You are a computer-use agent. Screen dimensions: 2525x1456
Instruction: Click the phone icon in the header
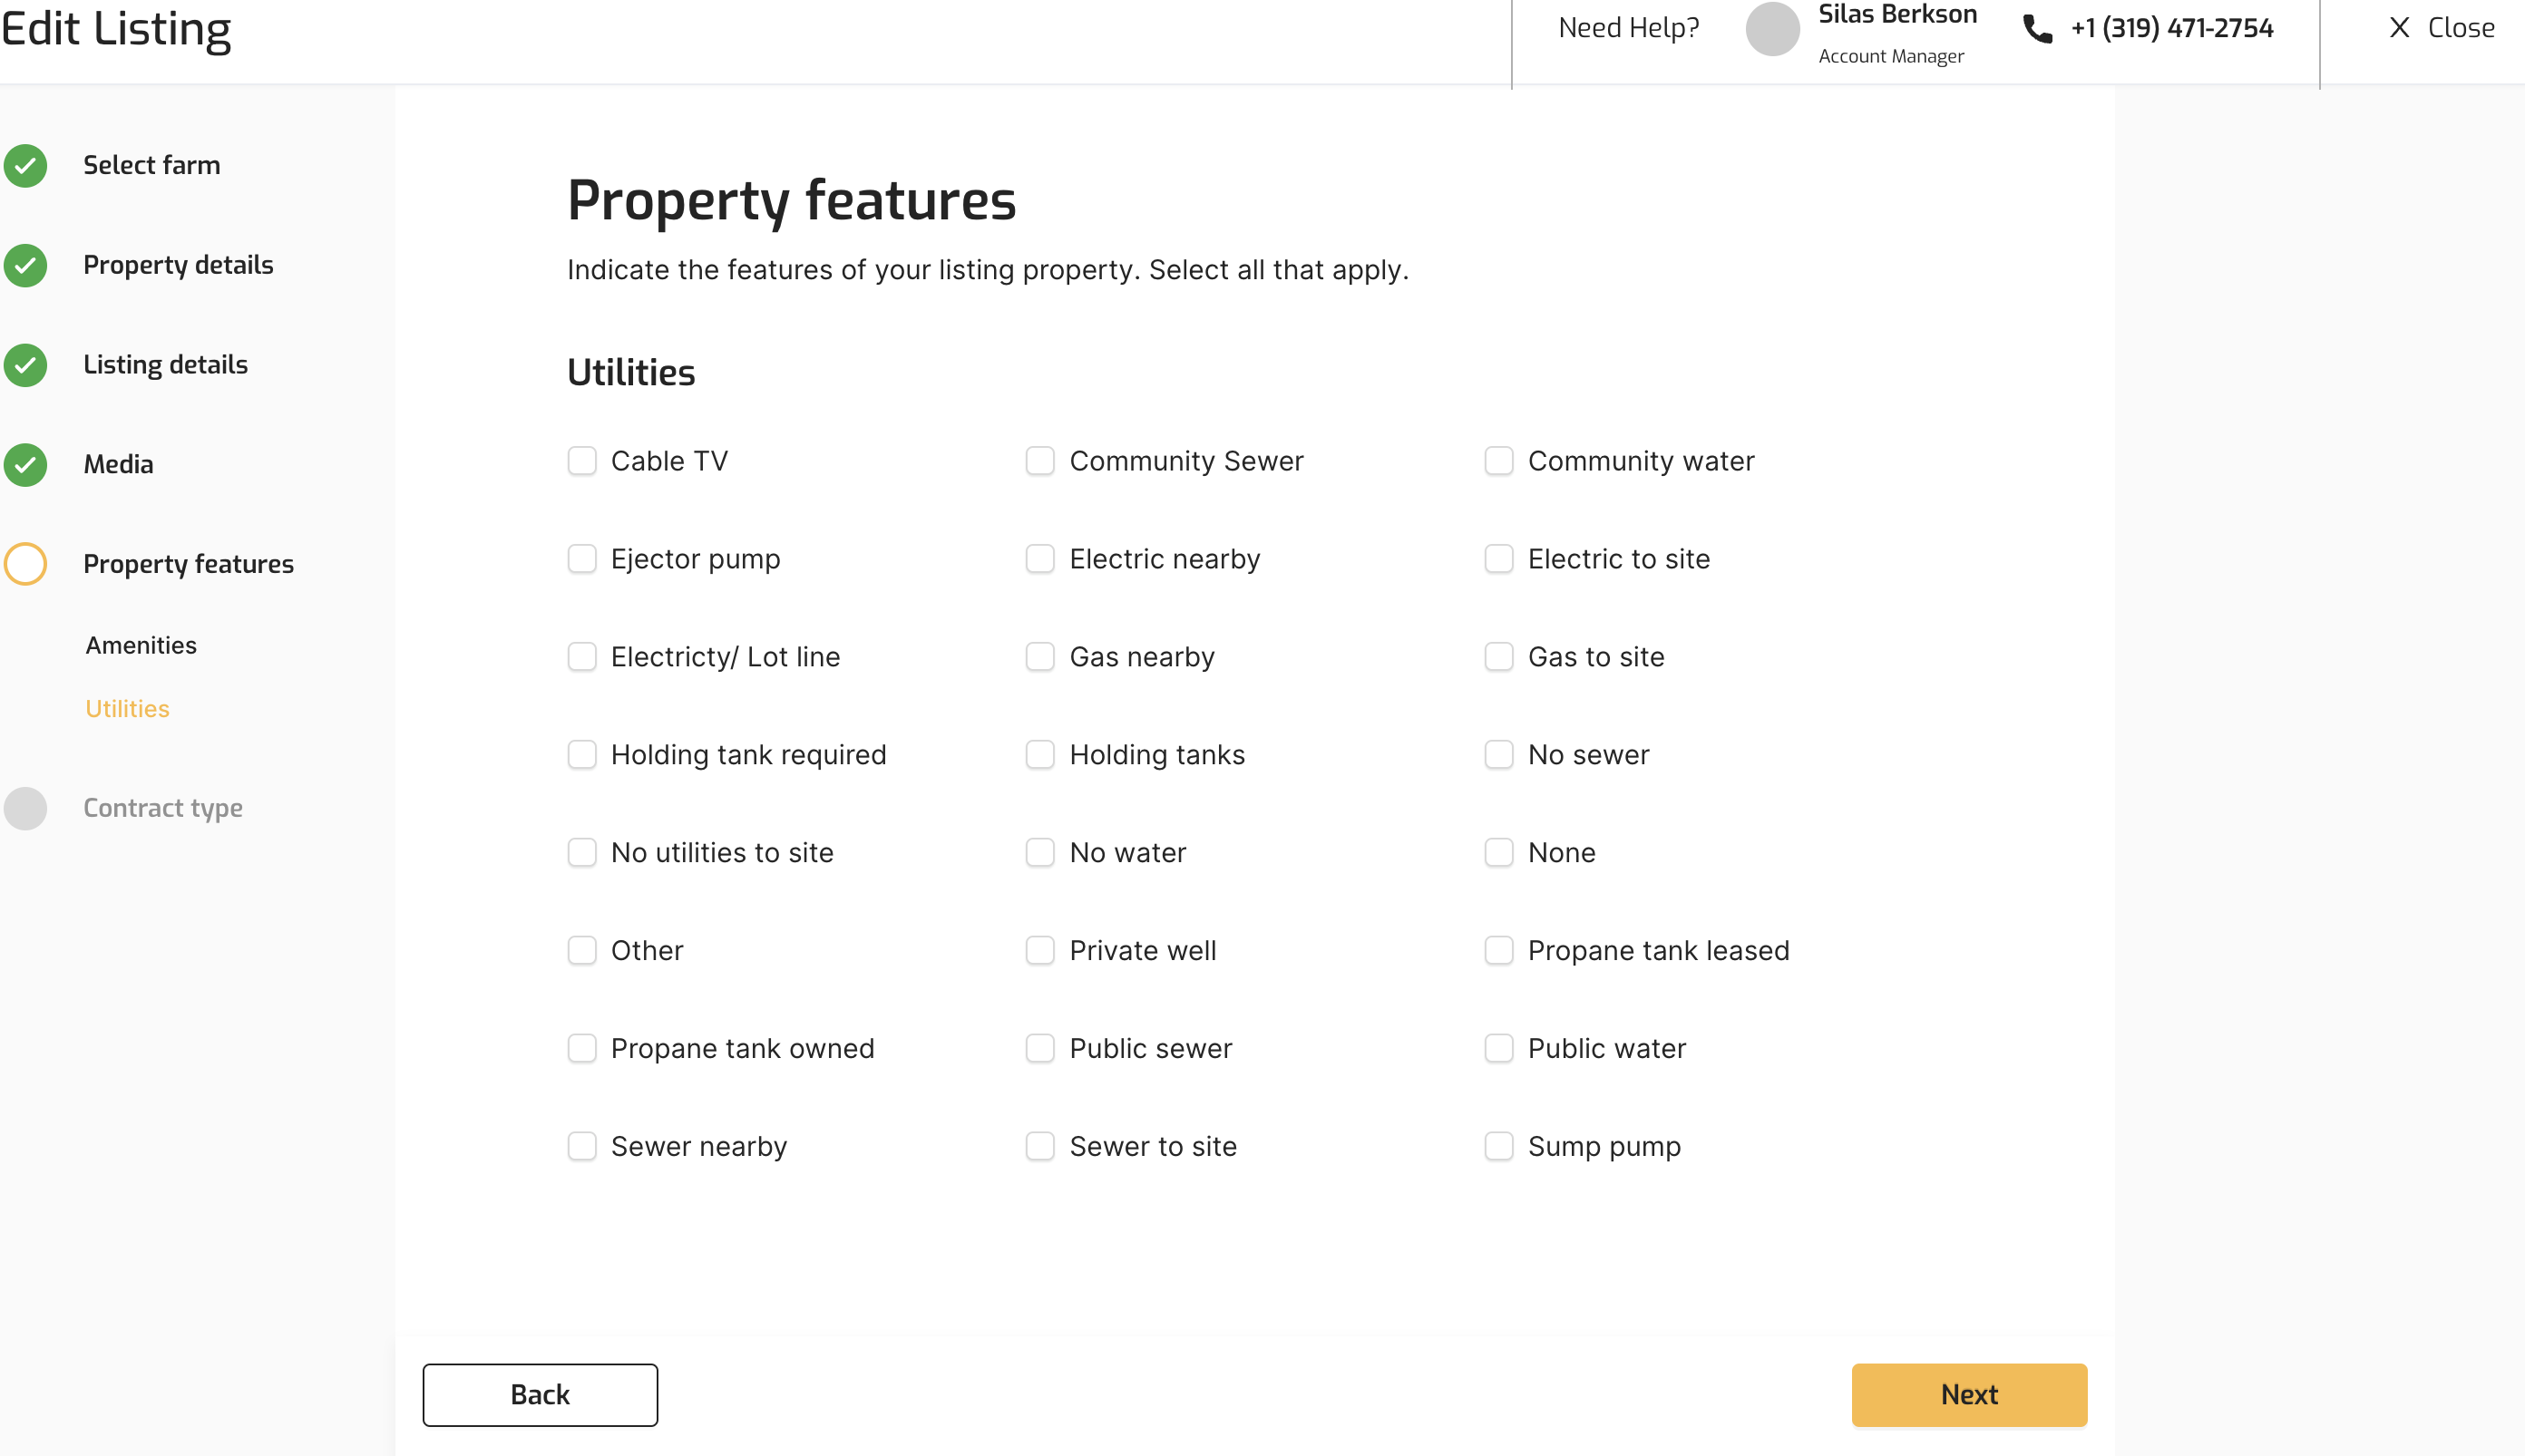pos(2037,29)
